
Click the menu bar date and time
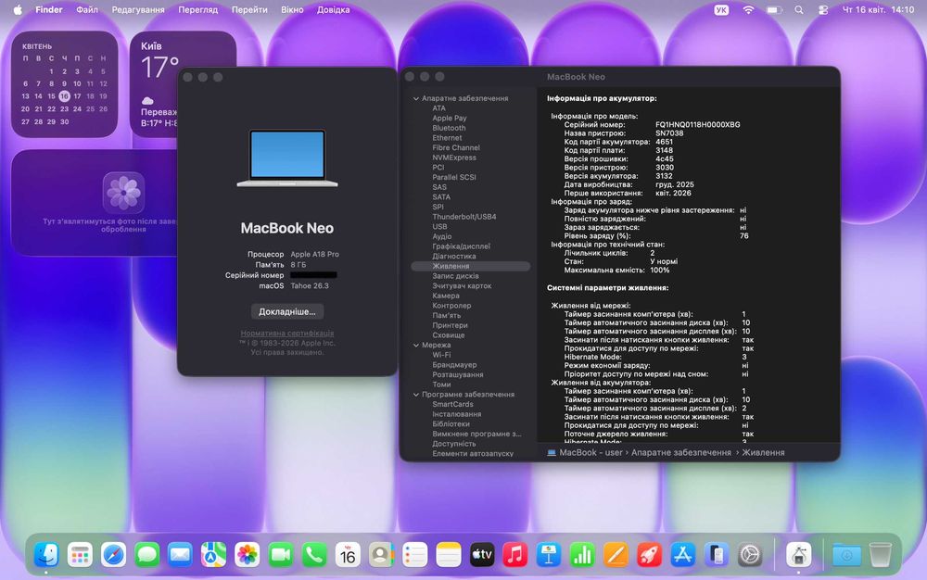[878, 9]
